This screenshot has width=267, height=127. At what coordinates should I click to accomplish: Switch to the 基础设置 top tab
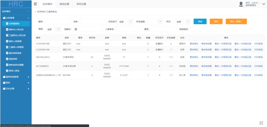tap(64, 4)
